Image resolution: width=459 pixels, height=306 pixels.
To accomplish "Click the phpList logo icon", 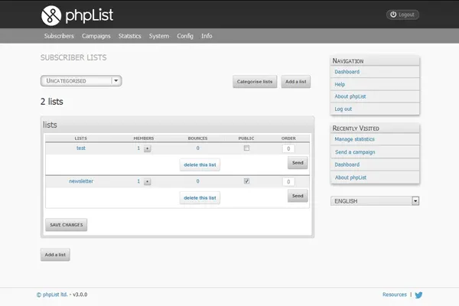I will 51,14.
